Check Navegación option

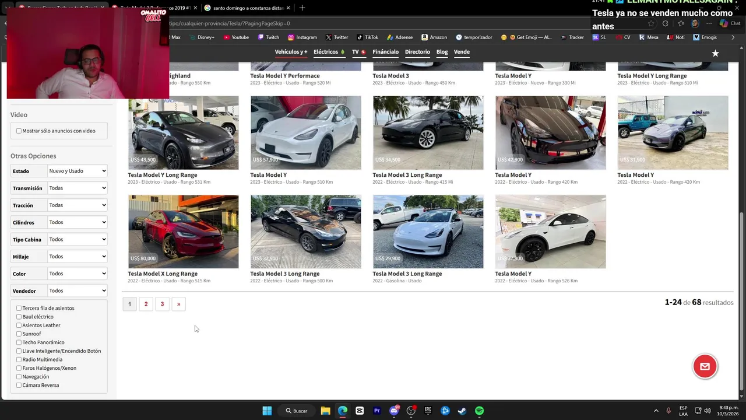click(x=19, y=377)
